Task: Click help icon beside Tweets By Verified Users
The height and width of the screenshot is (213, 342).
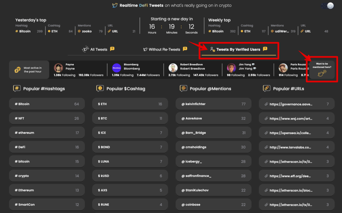Action: click(265, 49)
